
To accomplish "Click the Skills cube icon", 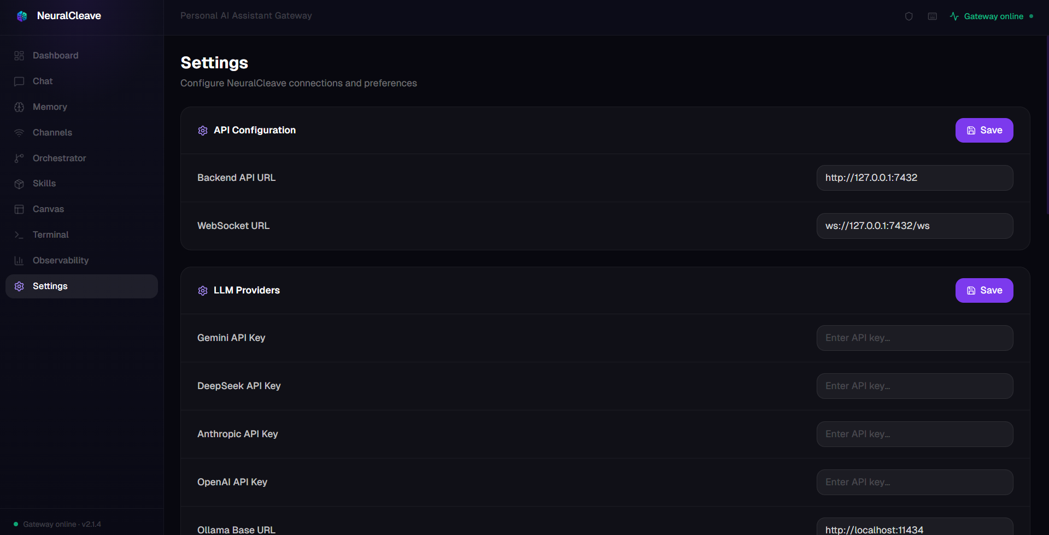I will point(19,184).
